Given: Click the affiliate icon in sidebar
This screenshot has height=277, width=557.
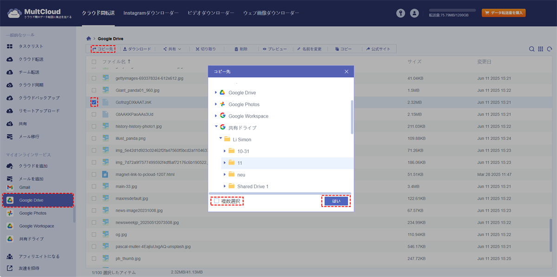Looking at the screenshot, I should tap(10, 257).
